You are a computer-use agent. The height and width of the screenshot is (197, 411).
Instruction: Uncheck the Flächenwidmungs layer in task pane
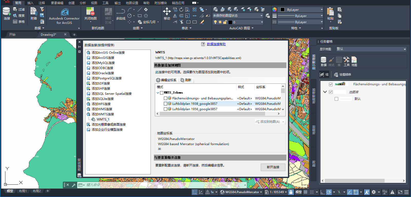click(331, 84)
